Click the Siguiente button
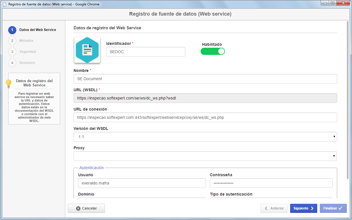Viewport: 352px width, 220px height. pyautogui.click(x=304, y=208)
